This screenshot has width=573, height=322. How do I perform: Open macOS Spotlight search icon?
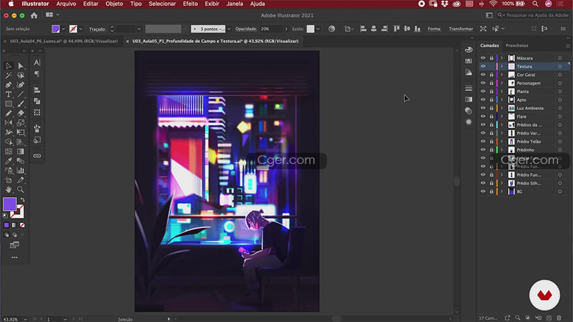tap(535, 4)
